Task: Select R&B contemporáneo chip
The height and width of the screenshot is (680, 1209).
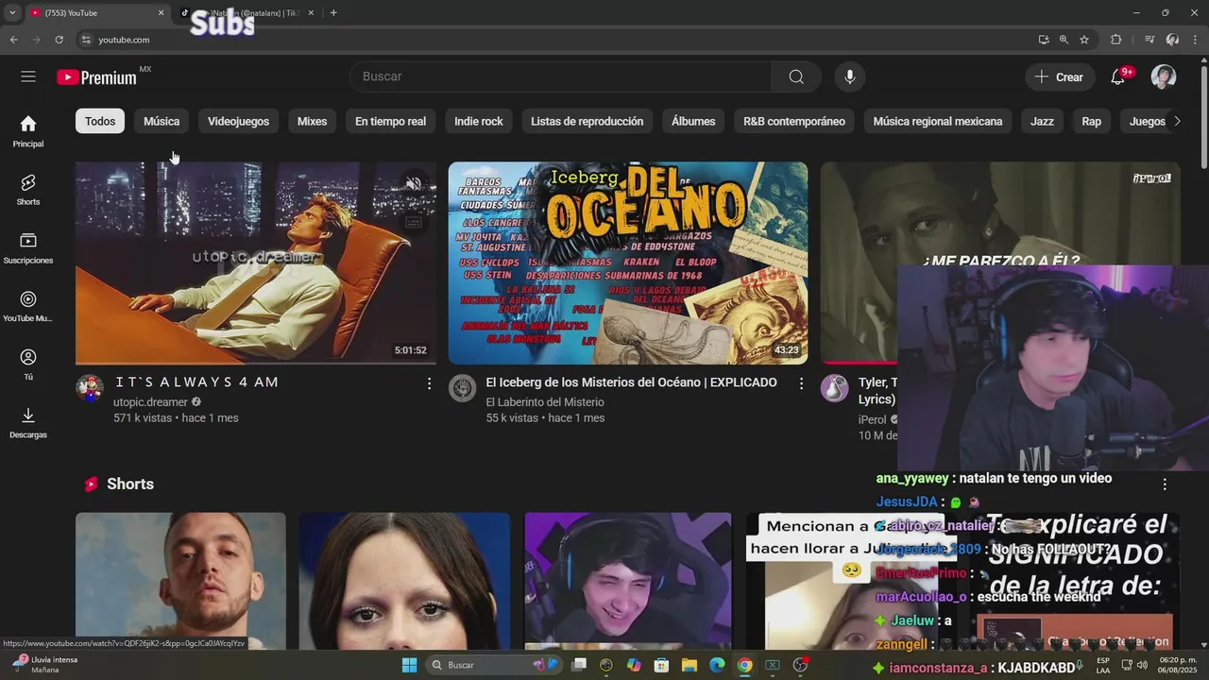Action: click(794, 121)
